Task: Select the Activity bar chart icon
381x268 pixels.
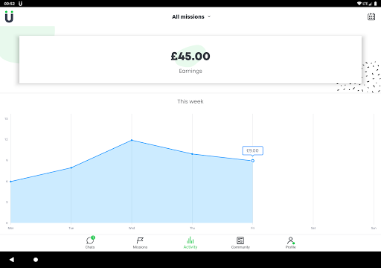Action: click(x=190, y=242)
